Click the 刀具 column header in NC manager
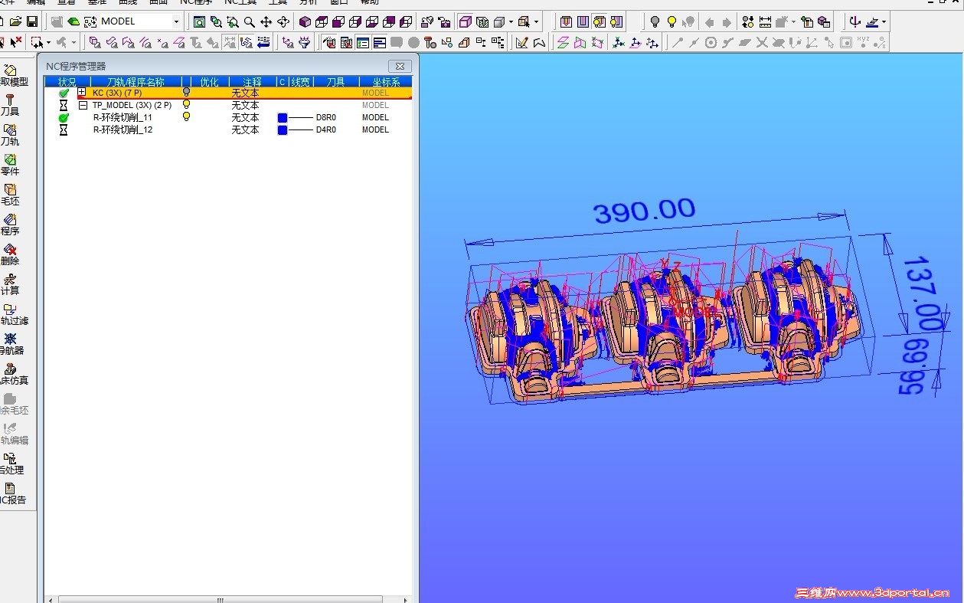This screenshot has height=603, width=964. pyautogui.click(x=335, y=81)
